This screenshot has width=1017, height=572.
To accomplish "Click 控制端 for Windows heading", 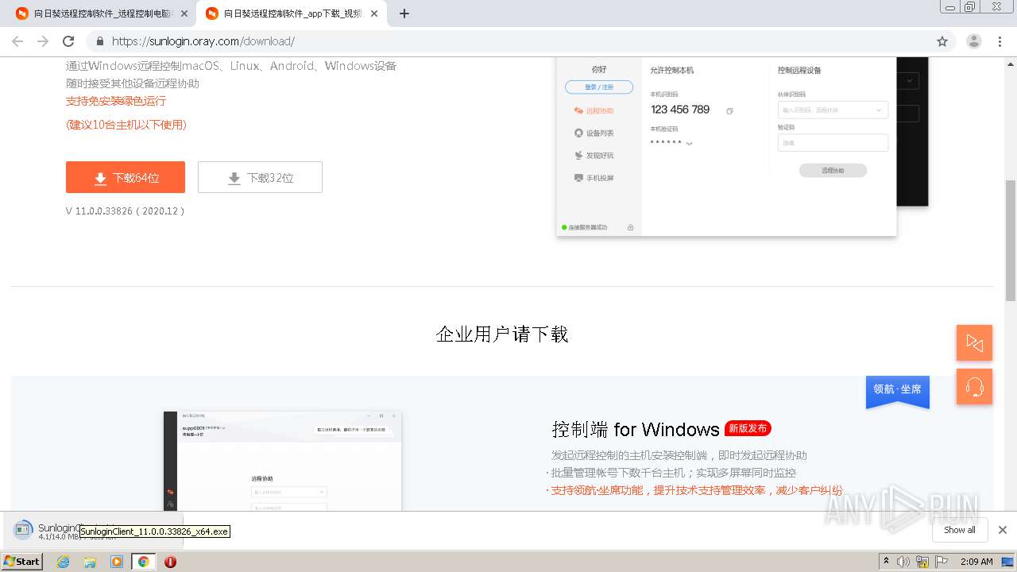I will pyautogui.click(x=636, y=430).
